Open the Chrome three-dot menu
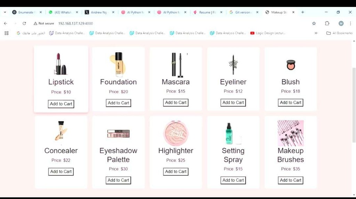The image size is (356, 199). 350,23
